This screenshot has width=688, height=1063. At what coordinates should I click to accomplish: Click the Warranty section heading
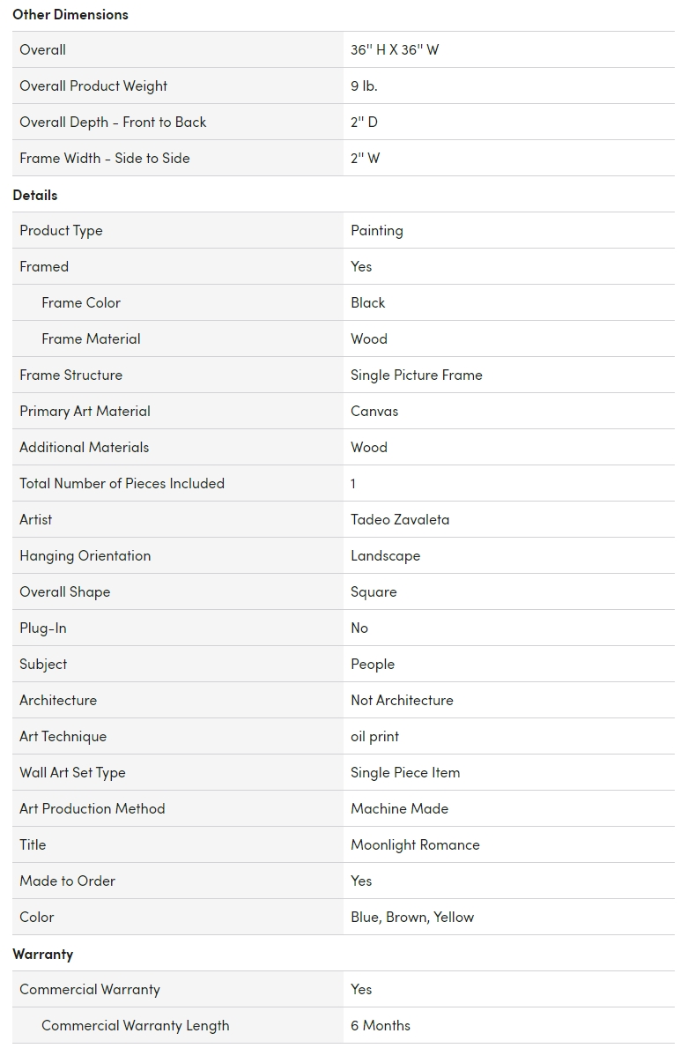tap(42, 954)
